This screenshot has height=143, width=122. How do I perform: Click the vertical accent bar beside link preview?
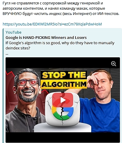3,86
